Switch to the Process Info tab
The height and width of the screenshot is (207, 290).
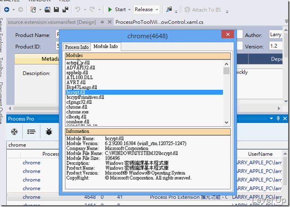(77, 47)
